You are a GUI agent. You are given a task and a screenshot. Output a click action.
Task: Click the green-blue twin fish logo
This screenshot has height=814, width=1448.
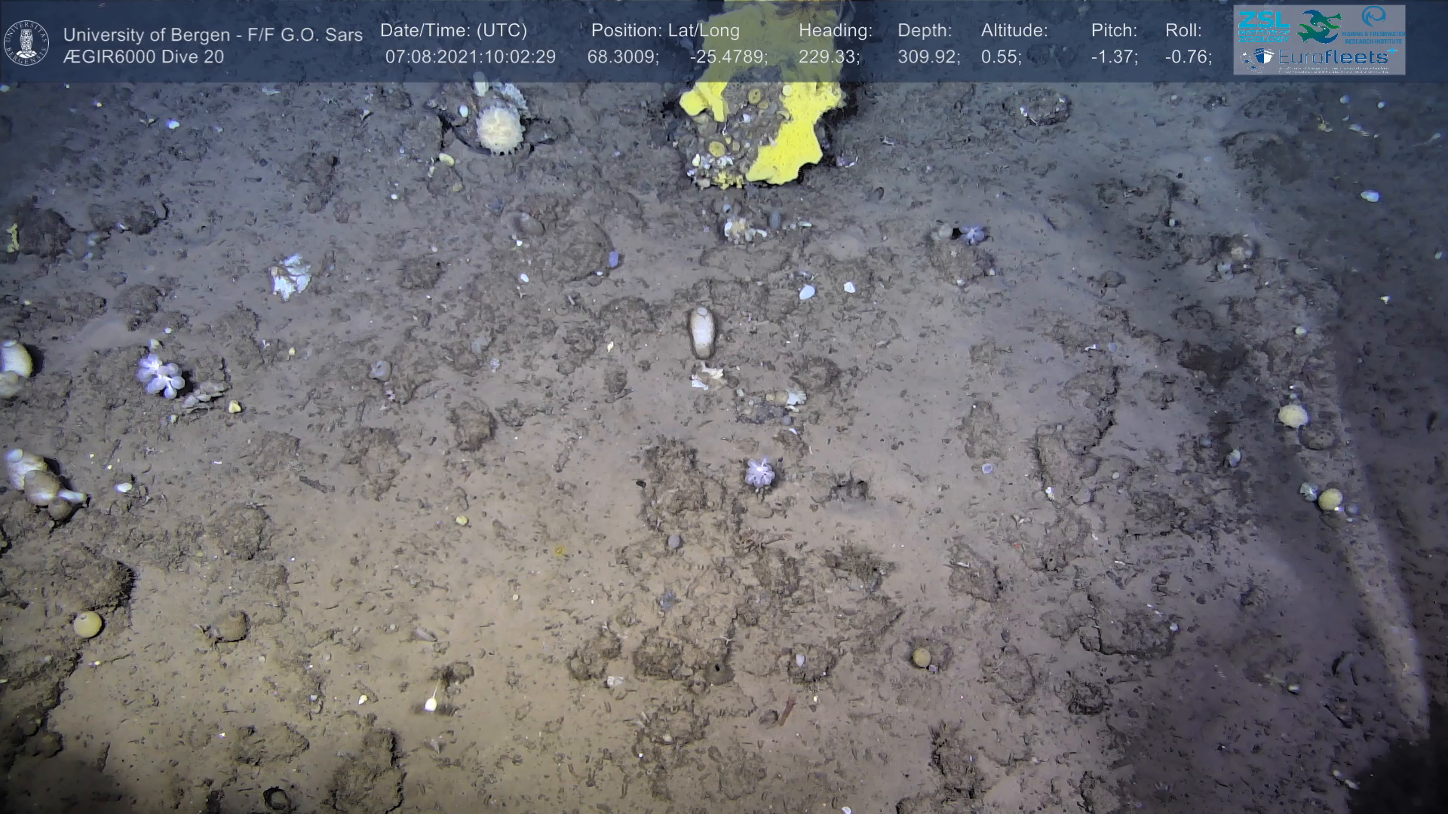[x=1319, y=26]
